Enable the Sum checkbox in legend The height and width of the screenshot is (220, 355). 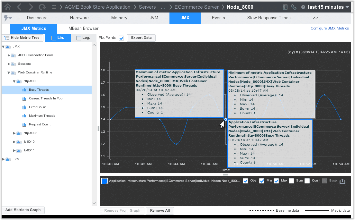(291, 181)
